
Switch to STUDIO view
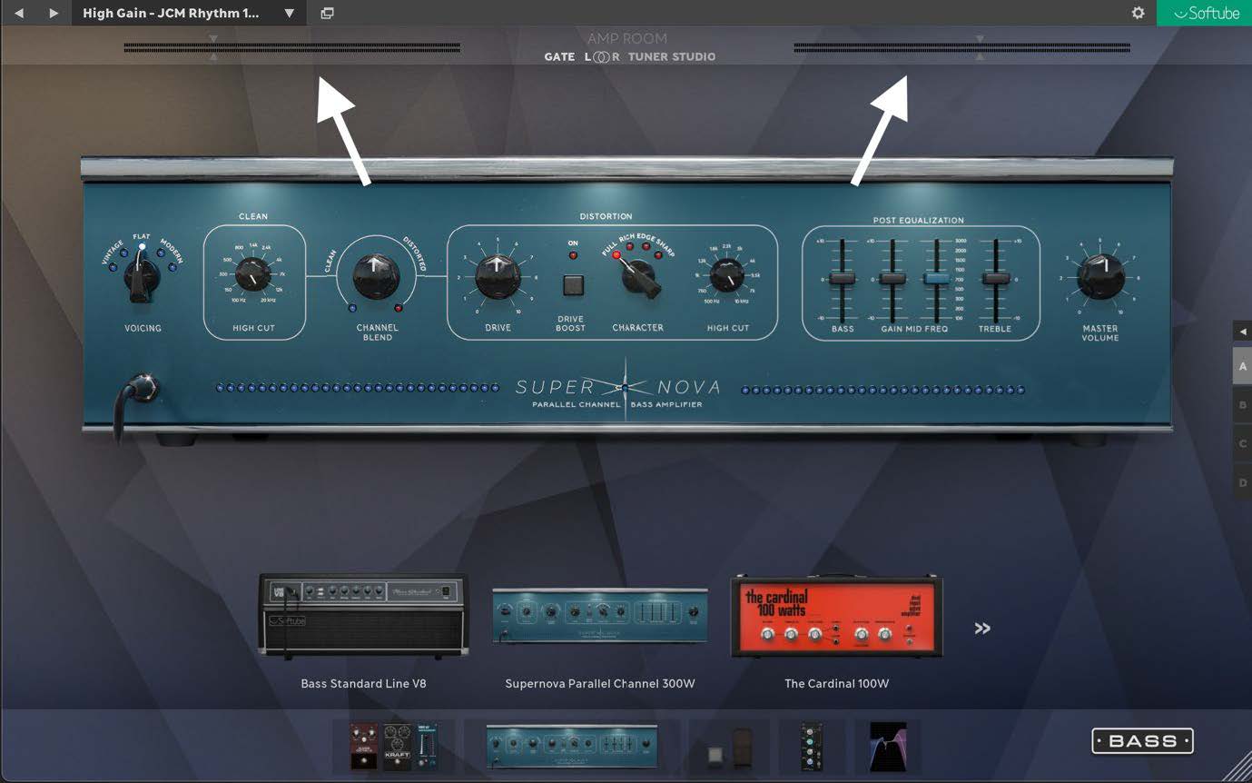(x=694, y=57)
